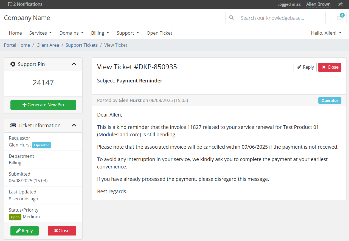The height and width of the screenshot is (241, 349).
Task: Collapse the Ticket Information panel chevron
Action: 74,125
